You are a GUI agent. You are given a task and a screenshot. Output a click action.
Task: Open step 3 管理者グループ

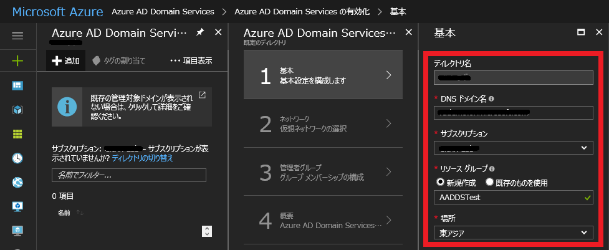[x=319, y=172]
